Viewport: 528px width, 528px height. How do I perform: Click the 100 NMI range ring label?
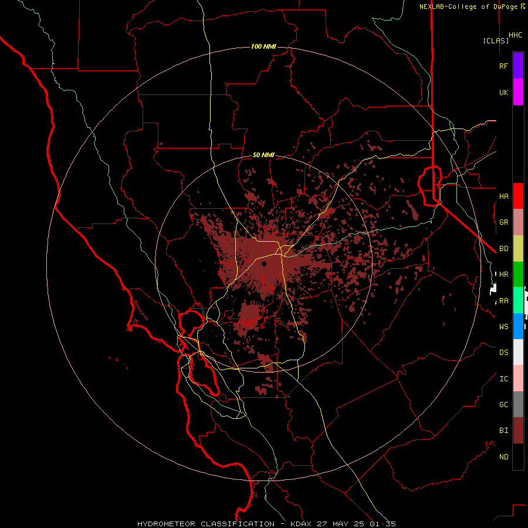tap(263, 46)
